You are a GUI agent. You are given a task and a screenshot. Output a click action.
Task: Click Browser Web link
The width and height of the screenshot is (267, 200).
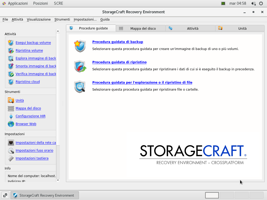click(26, 124)
